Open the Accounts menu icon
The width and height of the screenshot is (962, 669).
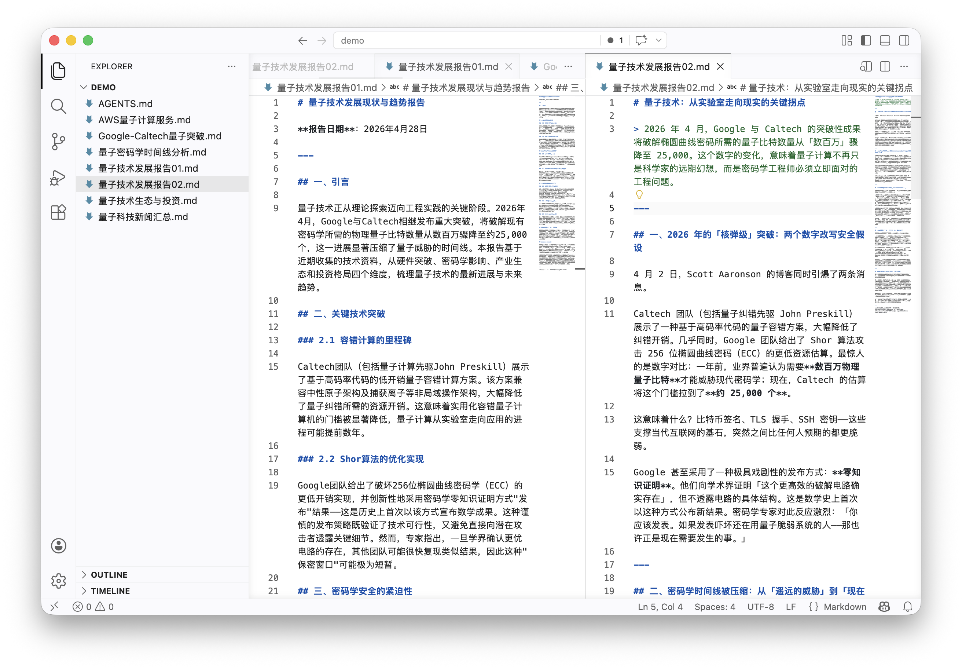click(58, 546)
